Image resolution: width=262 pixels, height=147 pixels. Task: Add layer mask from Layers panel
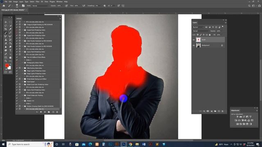(208, 111)
